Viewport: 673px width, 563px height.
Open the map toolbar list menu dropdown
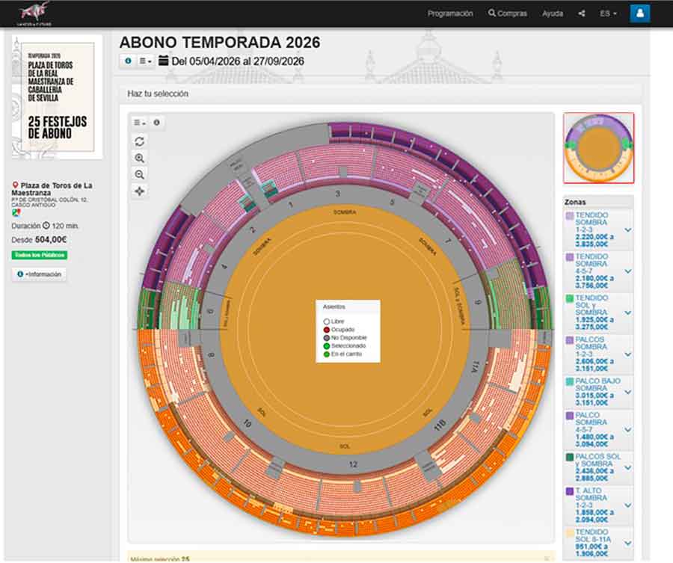click(x=140, y=123)
